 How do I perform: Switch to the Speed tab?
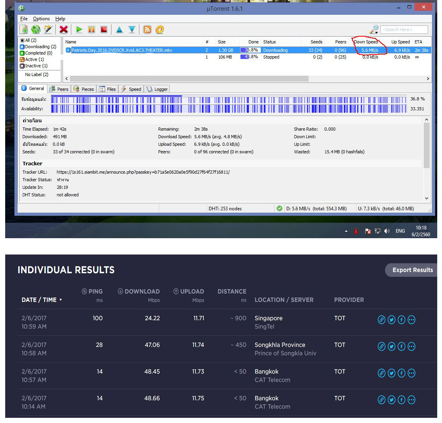[x=131, y=89]
